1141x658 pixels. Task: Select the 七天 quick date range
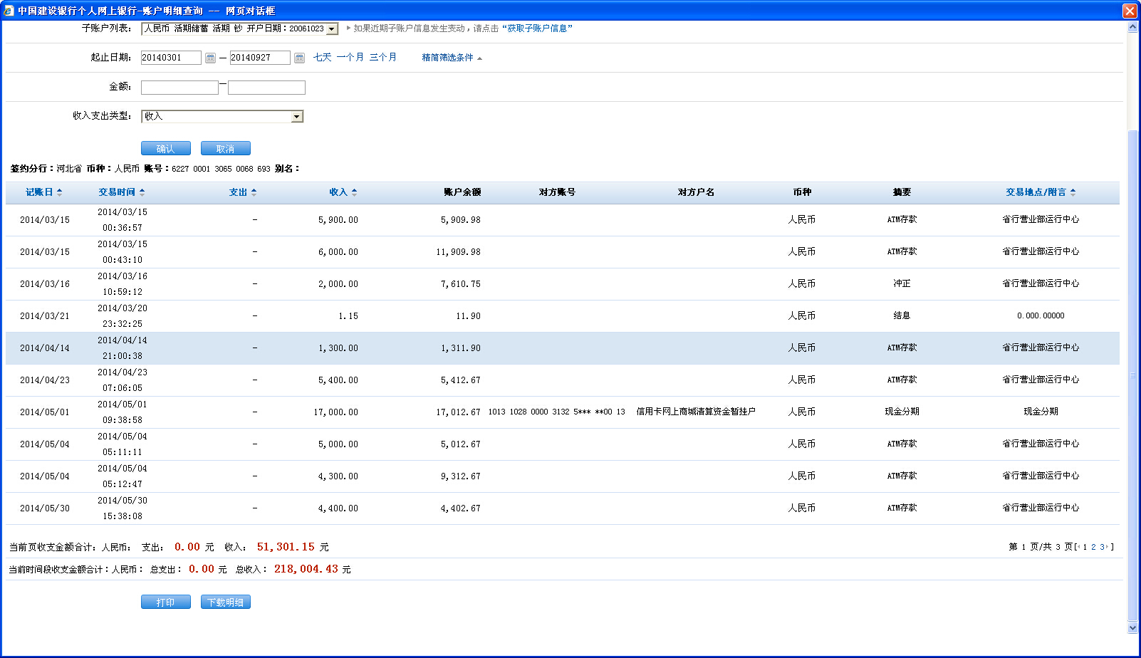coord(322,58)
